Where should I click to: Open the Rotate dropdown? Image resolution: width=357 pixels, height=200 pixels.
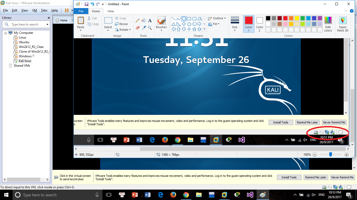123,30
